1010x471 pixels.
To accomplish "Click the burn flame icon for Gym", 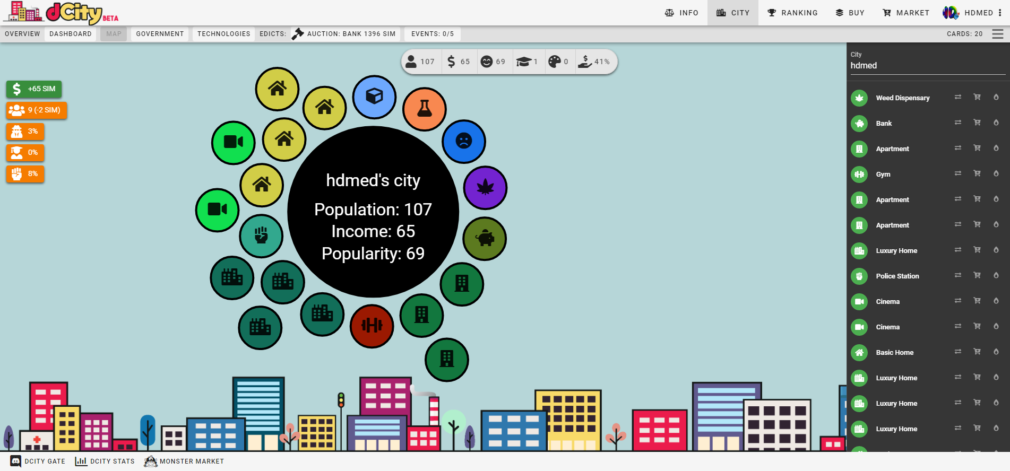I will click(996, 173).
